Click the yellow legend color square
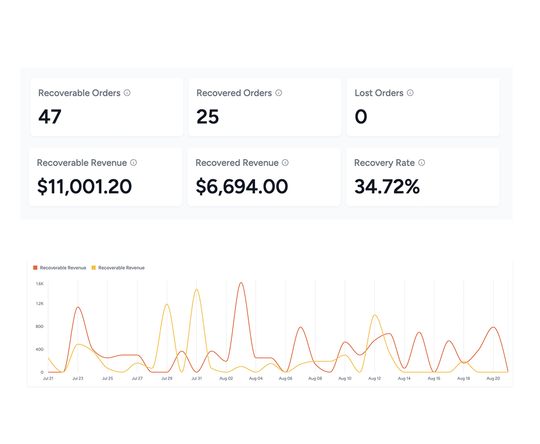The width and height of the screenshot is (540, 444). (94, 268)
